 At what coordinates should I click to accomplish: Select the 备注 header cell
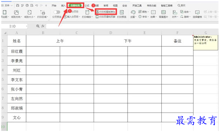[177, 41]
